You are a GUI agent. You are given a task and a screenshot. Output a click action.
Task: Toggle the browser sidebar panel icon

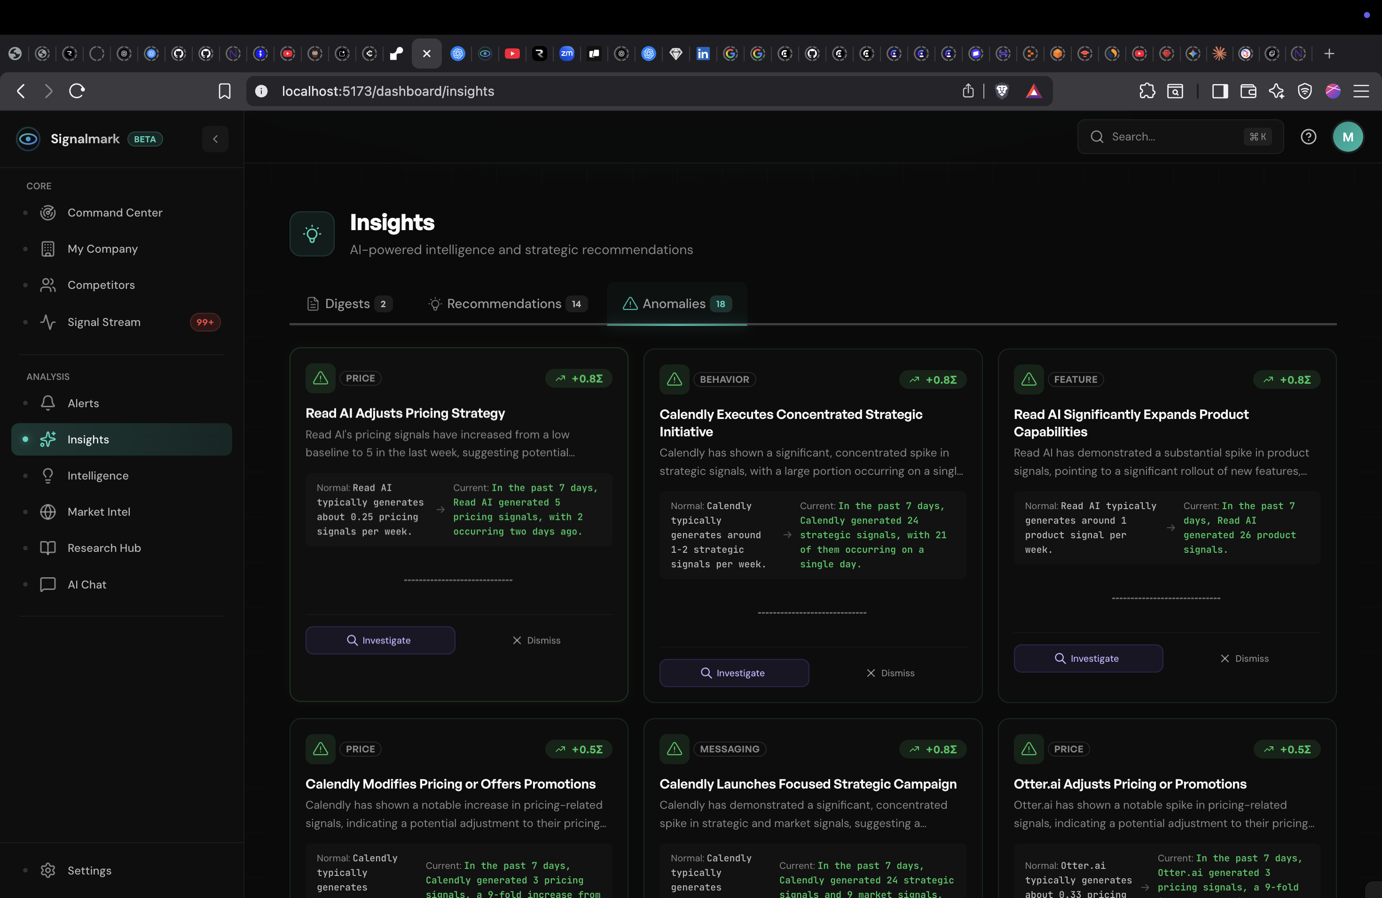point(1219,91)
